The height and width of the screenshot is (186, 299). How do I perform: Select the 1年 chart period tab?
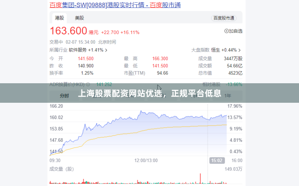click(x=227, y=96)
